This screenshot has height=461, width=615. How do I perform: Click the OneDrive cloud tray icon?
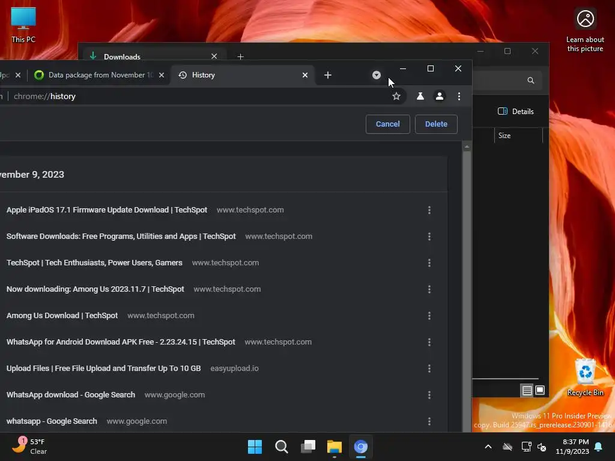[507, 447]
